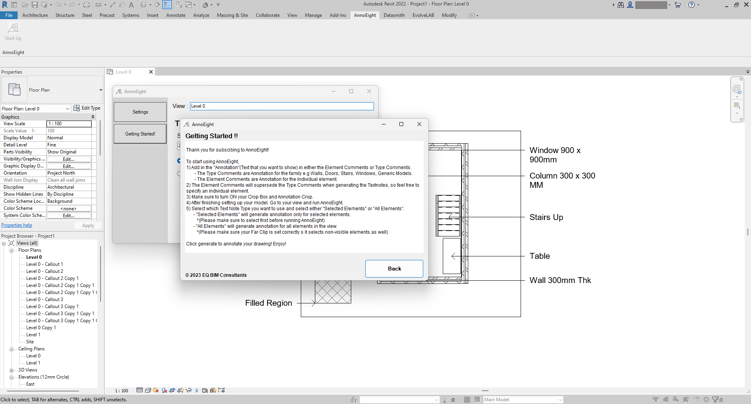Viewport: 751px width, 404px height.
Task: Toggle Temporary Hide/Isolate glasses icon
Action: [x=189, y=390]
